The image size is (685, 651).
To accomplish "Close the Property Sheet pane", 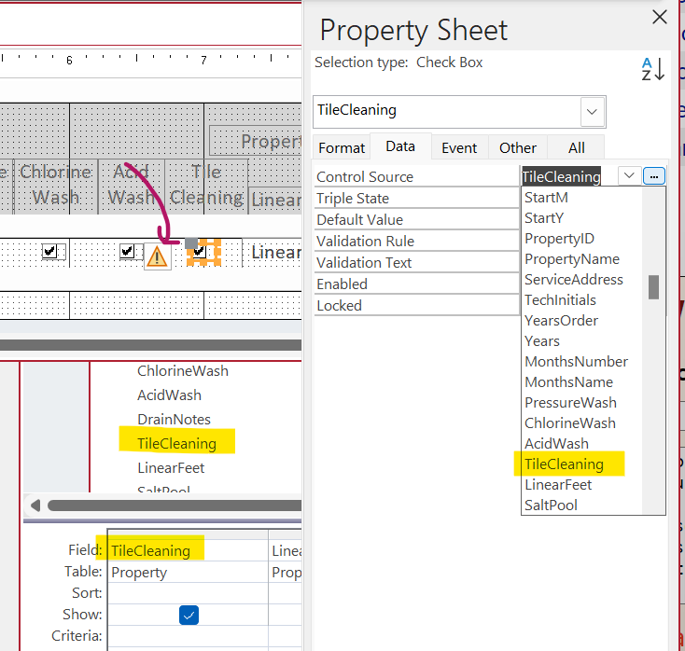I will click(660, 17).
